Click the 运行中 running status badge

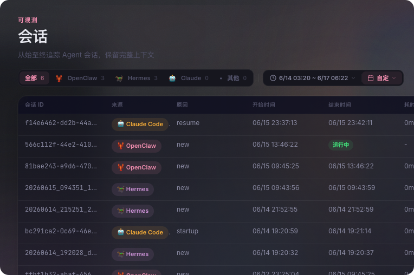tap(341, 145)
